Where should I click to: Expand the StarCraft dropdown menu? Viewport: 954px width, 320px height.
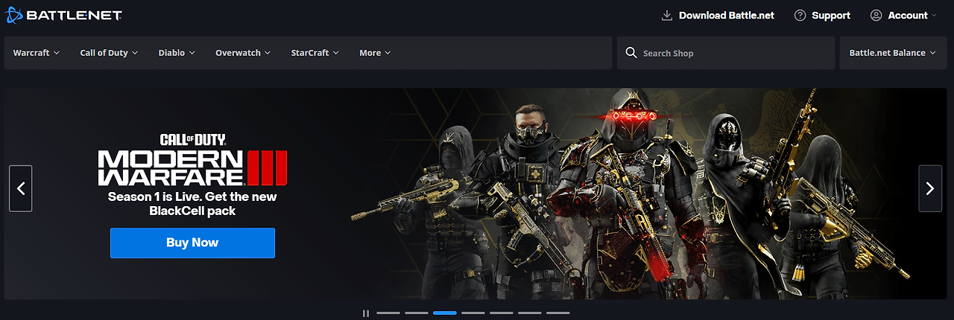[x=315, y=53]
